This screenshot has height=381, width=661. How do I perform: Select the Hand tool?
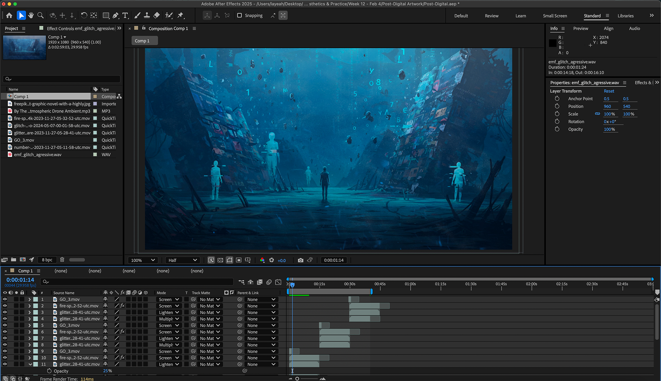(x=31, y=15)
